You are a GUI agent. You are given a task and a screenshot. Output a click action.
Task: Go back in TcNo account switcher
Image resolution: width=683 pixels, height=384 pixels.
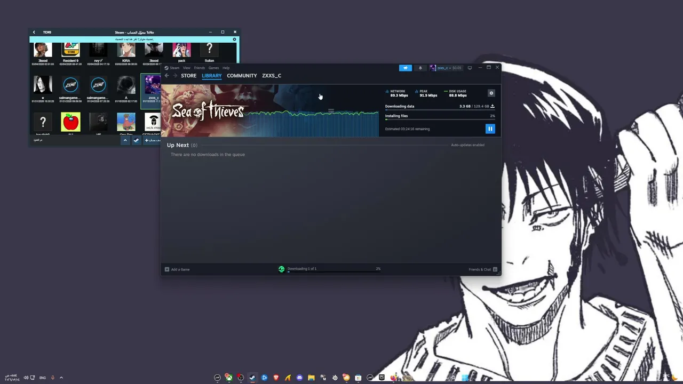point(34,32)
